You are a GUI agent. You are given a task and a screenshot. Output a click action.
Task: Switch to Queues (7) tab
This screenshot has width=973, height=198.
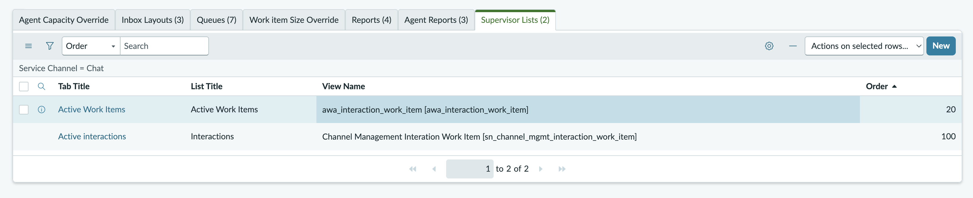point(216,20)
